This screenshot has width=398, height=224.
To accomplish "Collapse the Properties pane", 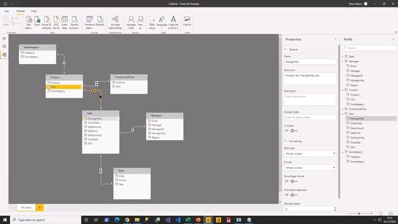I will [335, 39].
